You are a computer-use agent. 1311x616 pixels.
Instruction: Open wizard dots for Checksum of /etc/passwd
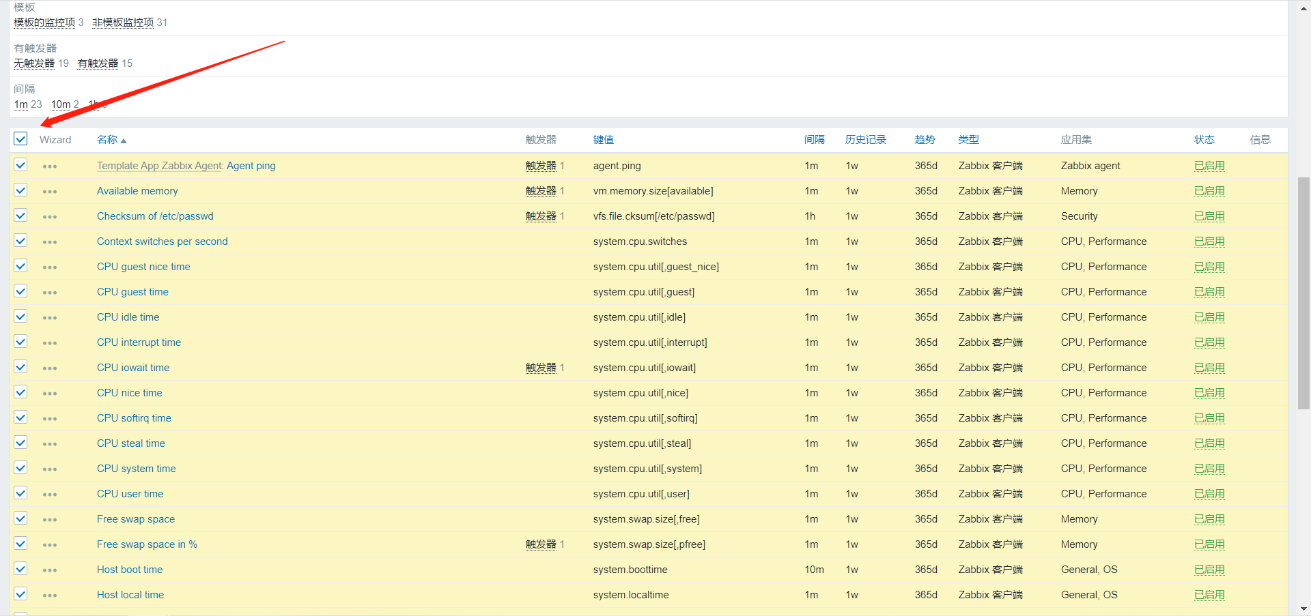pos(50,217)
